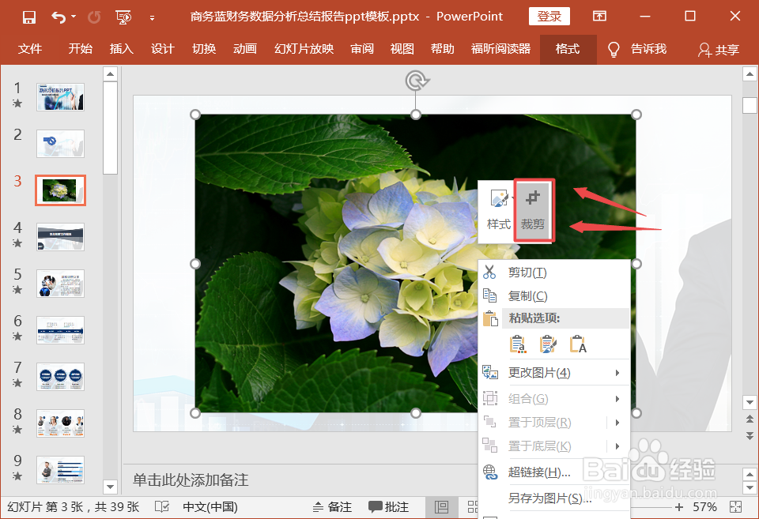Image resolution: width=759 pixels, height=519 pixels.
Task: Select slide 5 thumbnail in the pane
Action: click(60, 284)
